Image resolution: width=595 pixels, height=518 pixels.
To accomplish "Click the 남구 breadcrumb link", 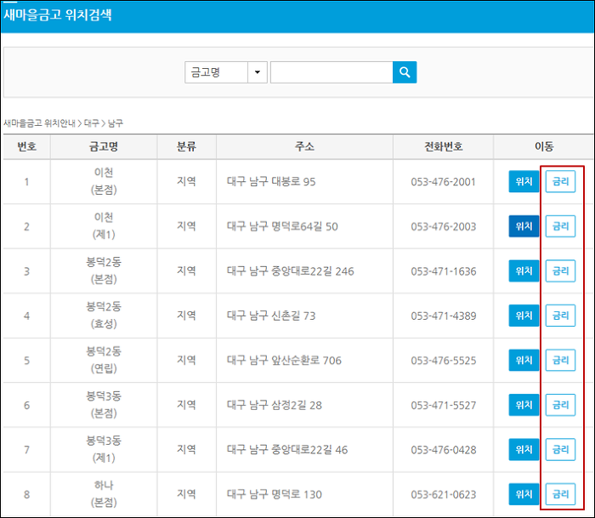I will [116, 123].
